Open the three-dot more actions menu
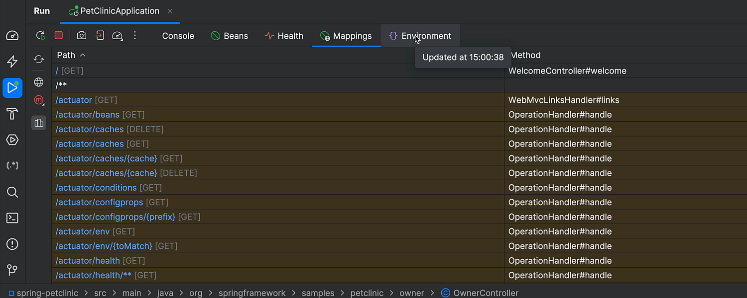The height and width of the screenshot is (298, 747). pyautogui.click(x=135, y=36)
